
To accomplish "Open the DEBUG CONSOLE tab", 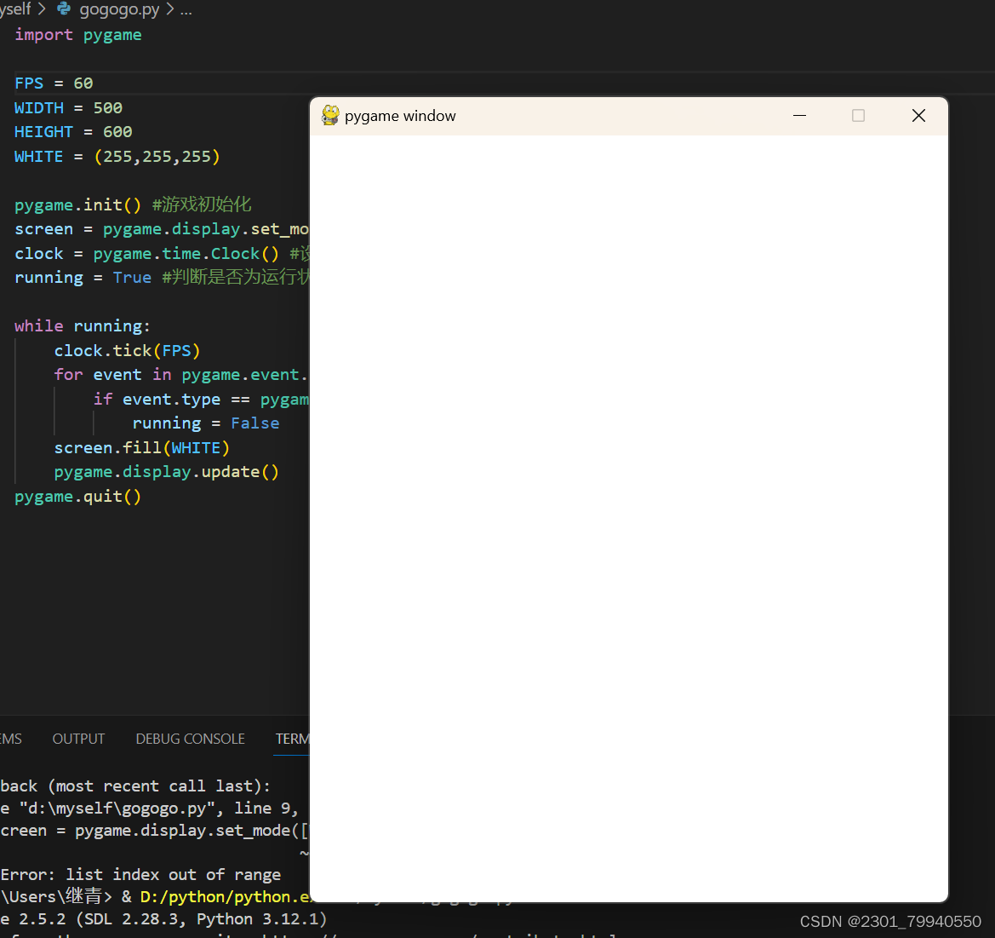I will pos(190,739).
